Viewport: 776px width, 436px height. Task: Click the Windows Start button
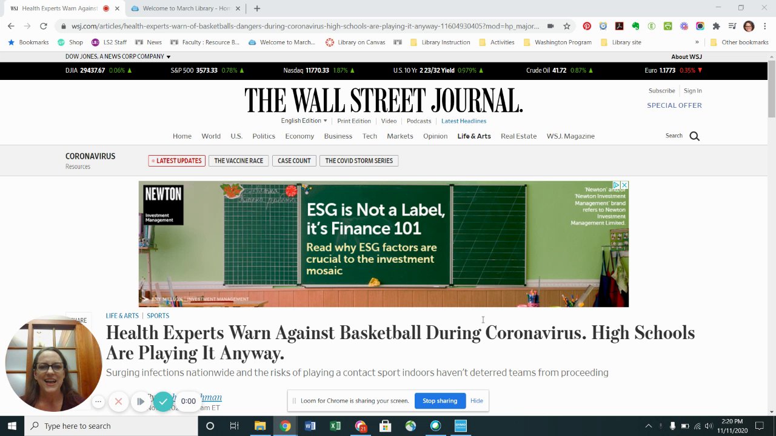coord(12,426)
